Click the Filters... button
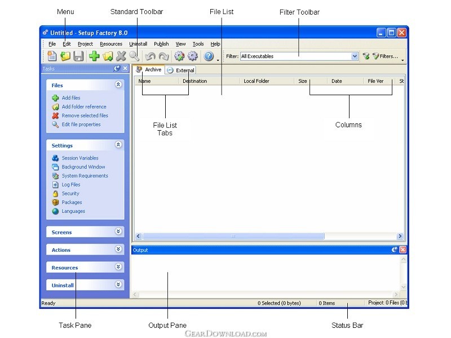Screen dimensions: 451x338 (385, 56)
